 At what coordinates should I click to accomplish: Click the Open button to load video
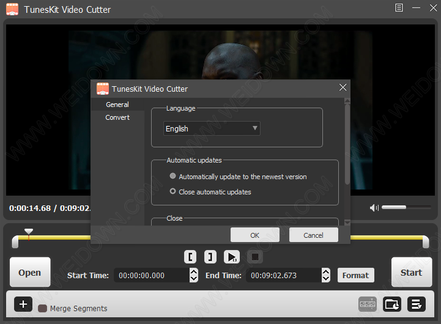click(30, 272)
